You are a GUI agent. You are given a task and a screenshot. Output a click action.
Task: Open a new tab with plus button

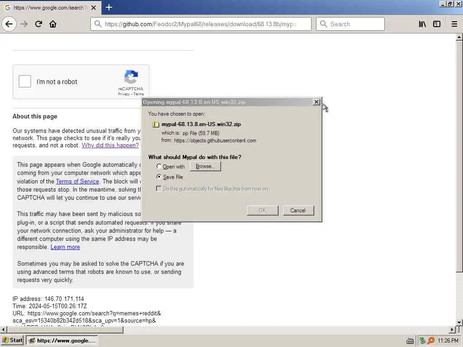point(109,7)
